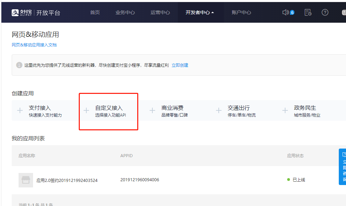
Task: Open the 账户中心 menu
Action: [x=241, y=12]
